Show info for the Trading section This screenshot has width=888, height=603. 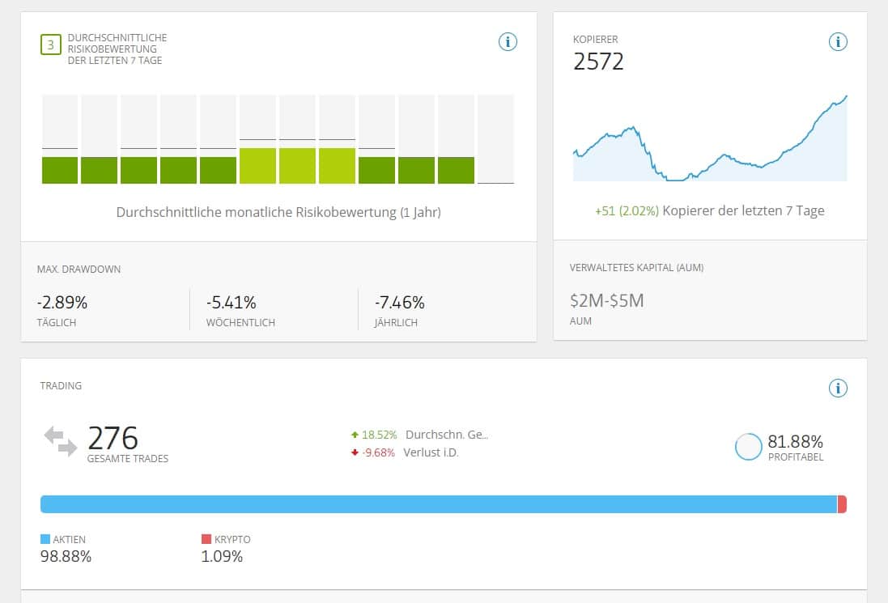(x=838, y=389)
